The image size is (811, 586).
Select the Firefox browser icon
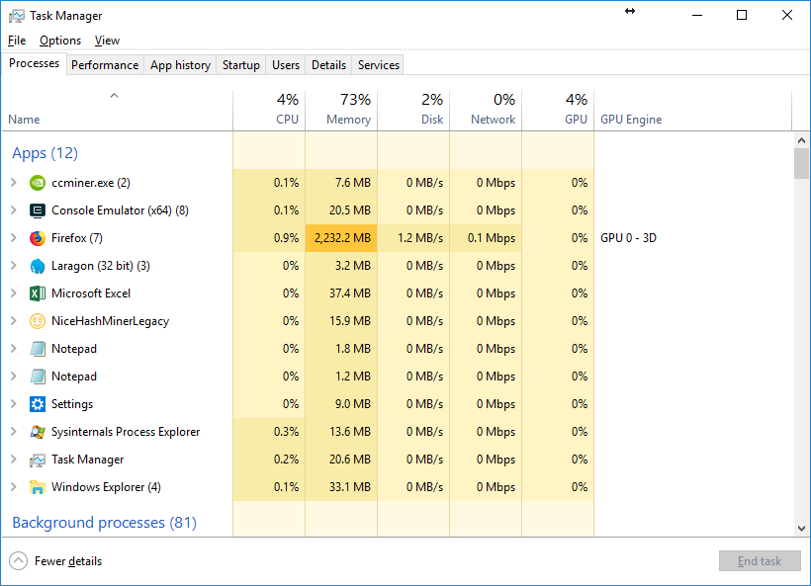coord(38,238)
